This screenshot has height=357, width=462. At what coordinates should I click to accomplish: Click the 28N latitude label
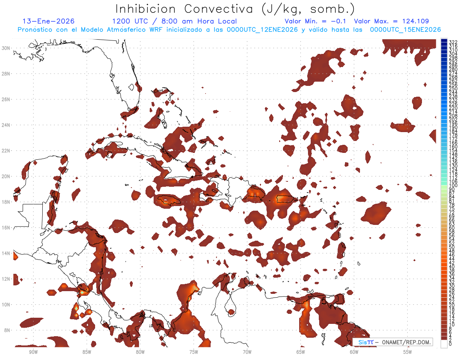6,74
